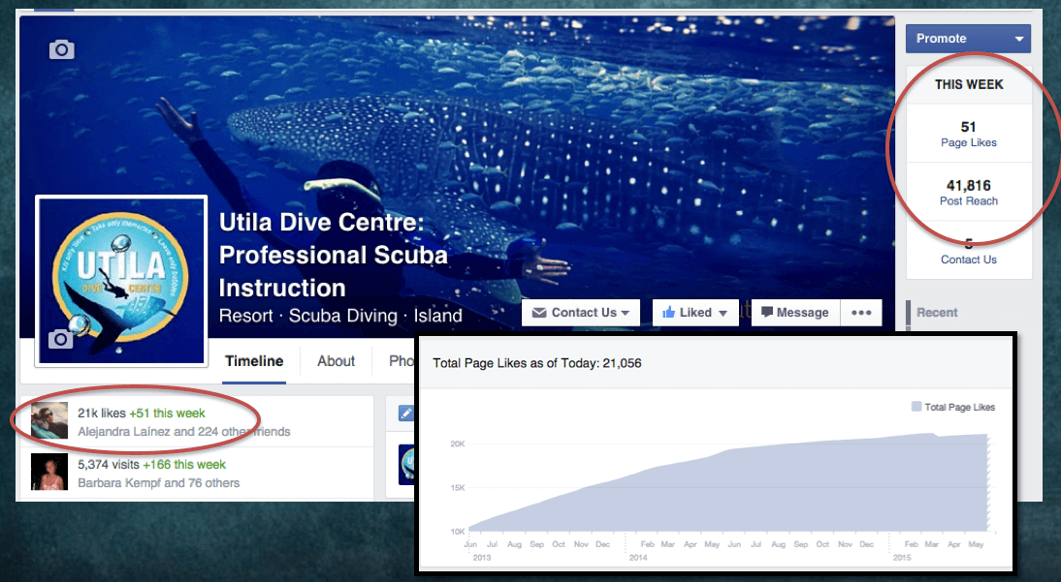This screenshot has height=582, width=1061.
Task: Click 'Total Page Likes as of Today: 21,056' heading
Action: [537, 363]
